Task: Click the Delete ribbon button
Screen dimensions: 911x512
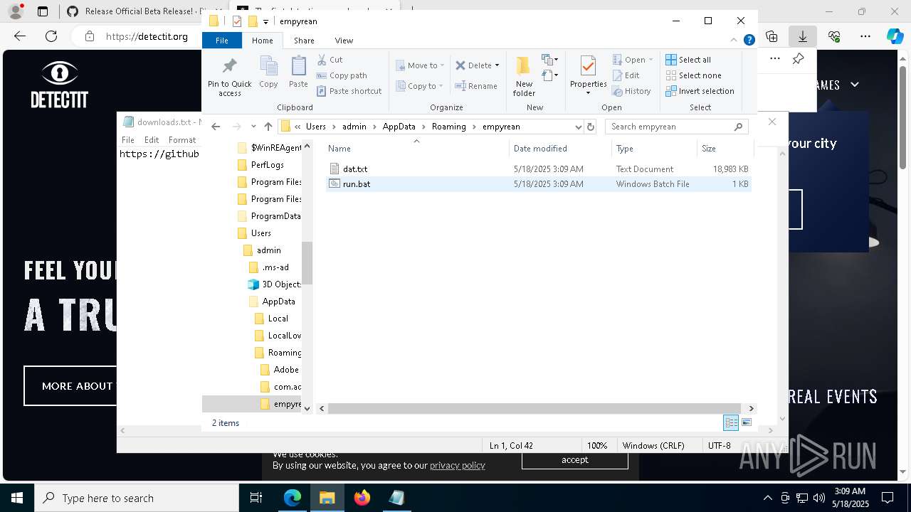Action: tap(473, 65)
